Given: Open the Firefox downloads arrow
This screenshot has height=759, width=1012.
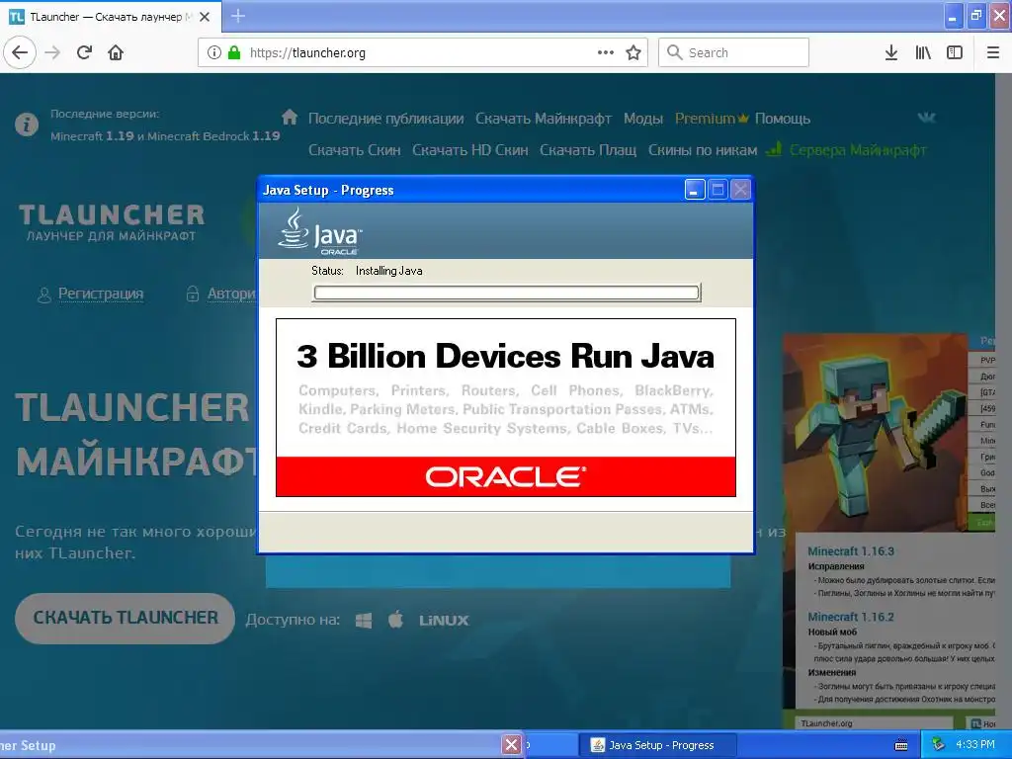Looking at the screenshot, I should click(x=891, y=52).
